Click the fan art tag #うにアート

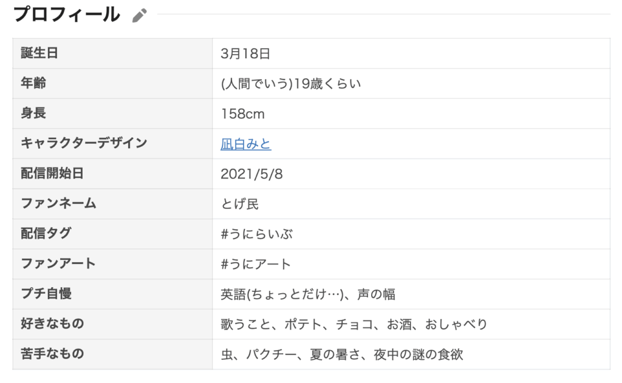[x=256, y=264]
